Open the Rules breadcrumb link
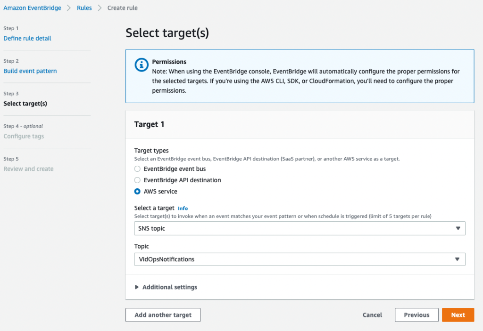Screen dimensions: 483x331 point(84,8)
